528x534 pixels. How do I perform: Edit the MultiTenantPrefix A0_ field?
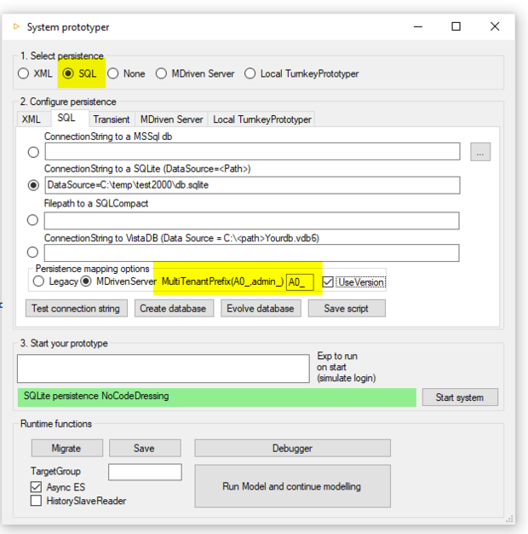(300, 282)
